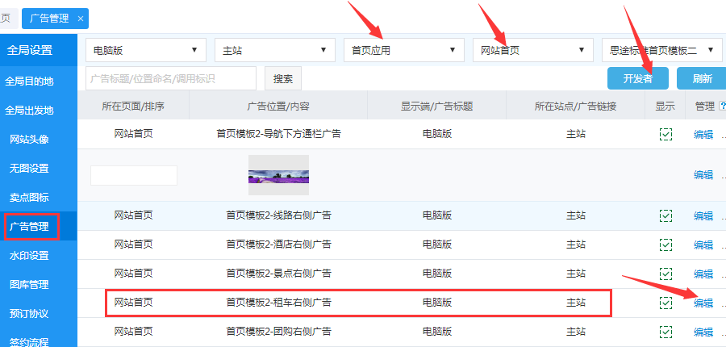Open the 首页应用 dropdown
Screen dimensions: 726x347
[404, 50]
